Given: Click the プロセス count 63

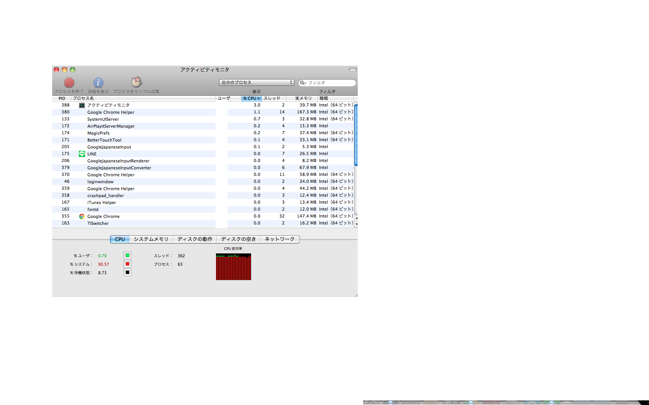Looking at the screenshot, I should point(180,264).
